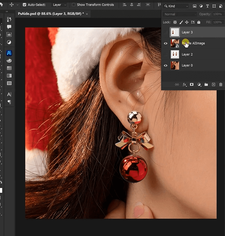Select the Layer 0 thumbnail
The width and height of the screenshot is (225, 236).
175,66
